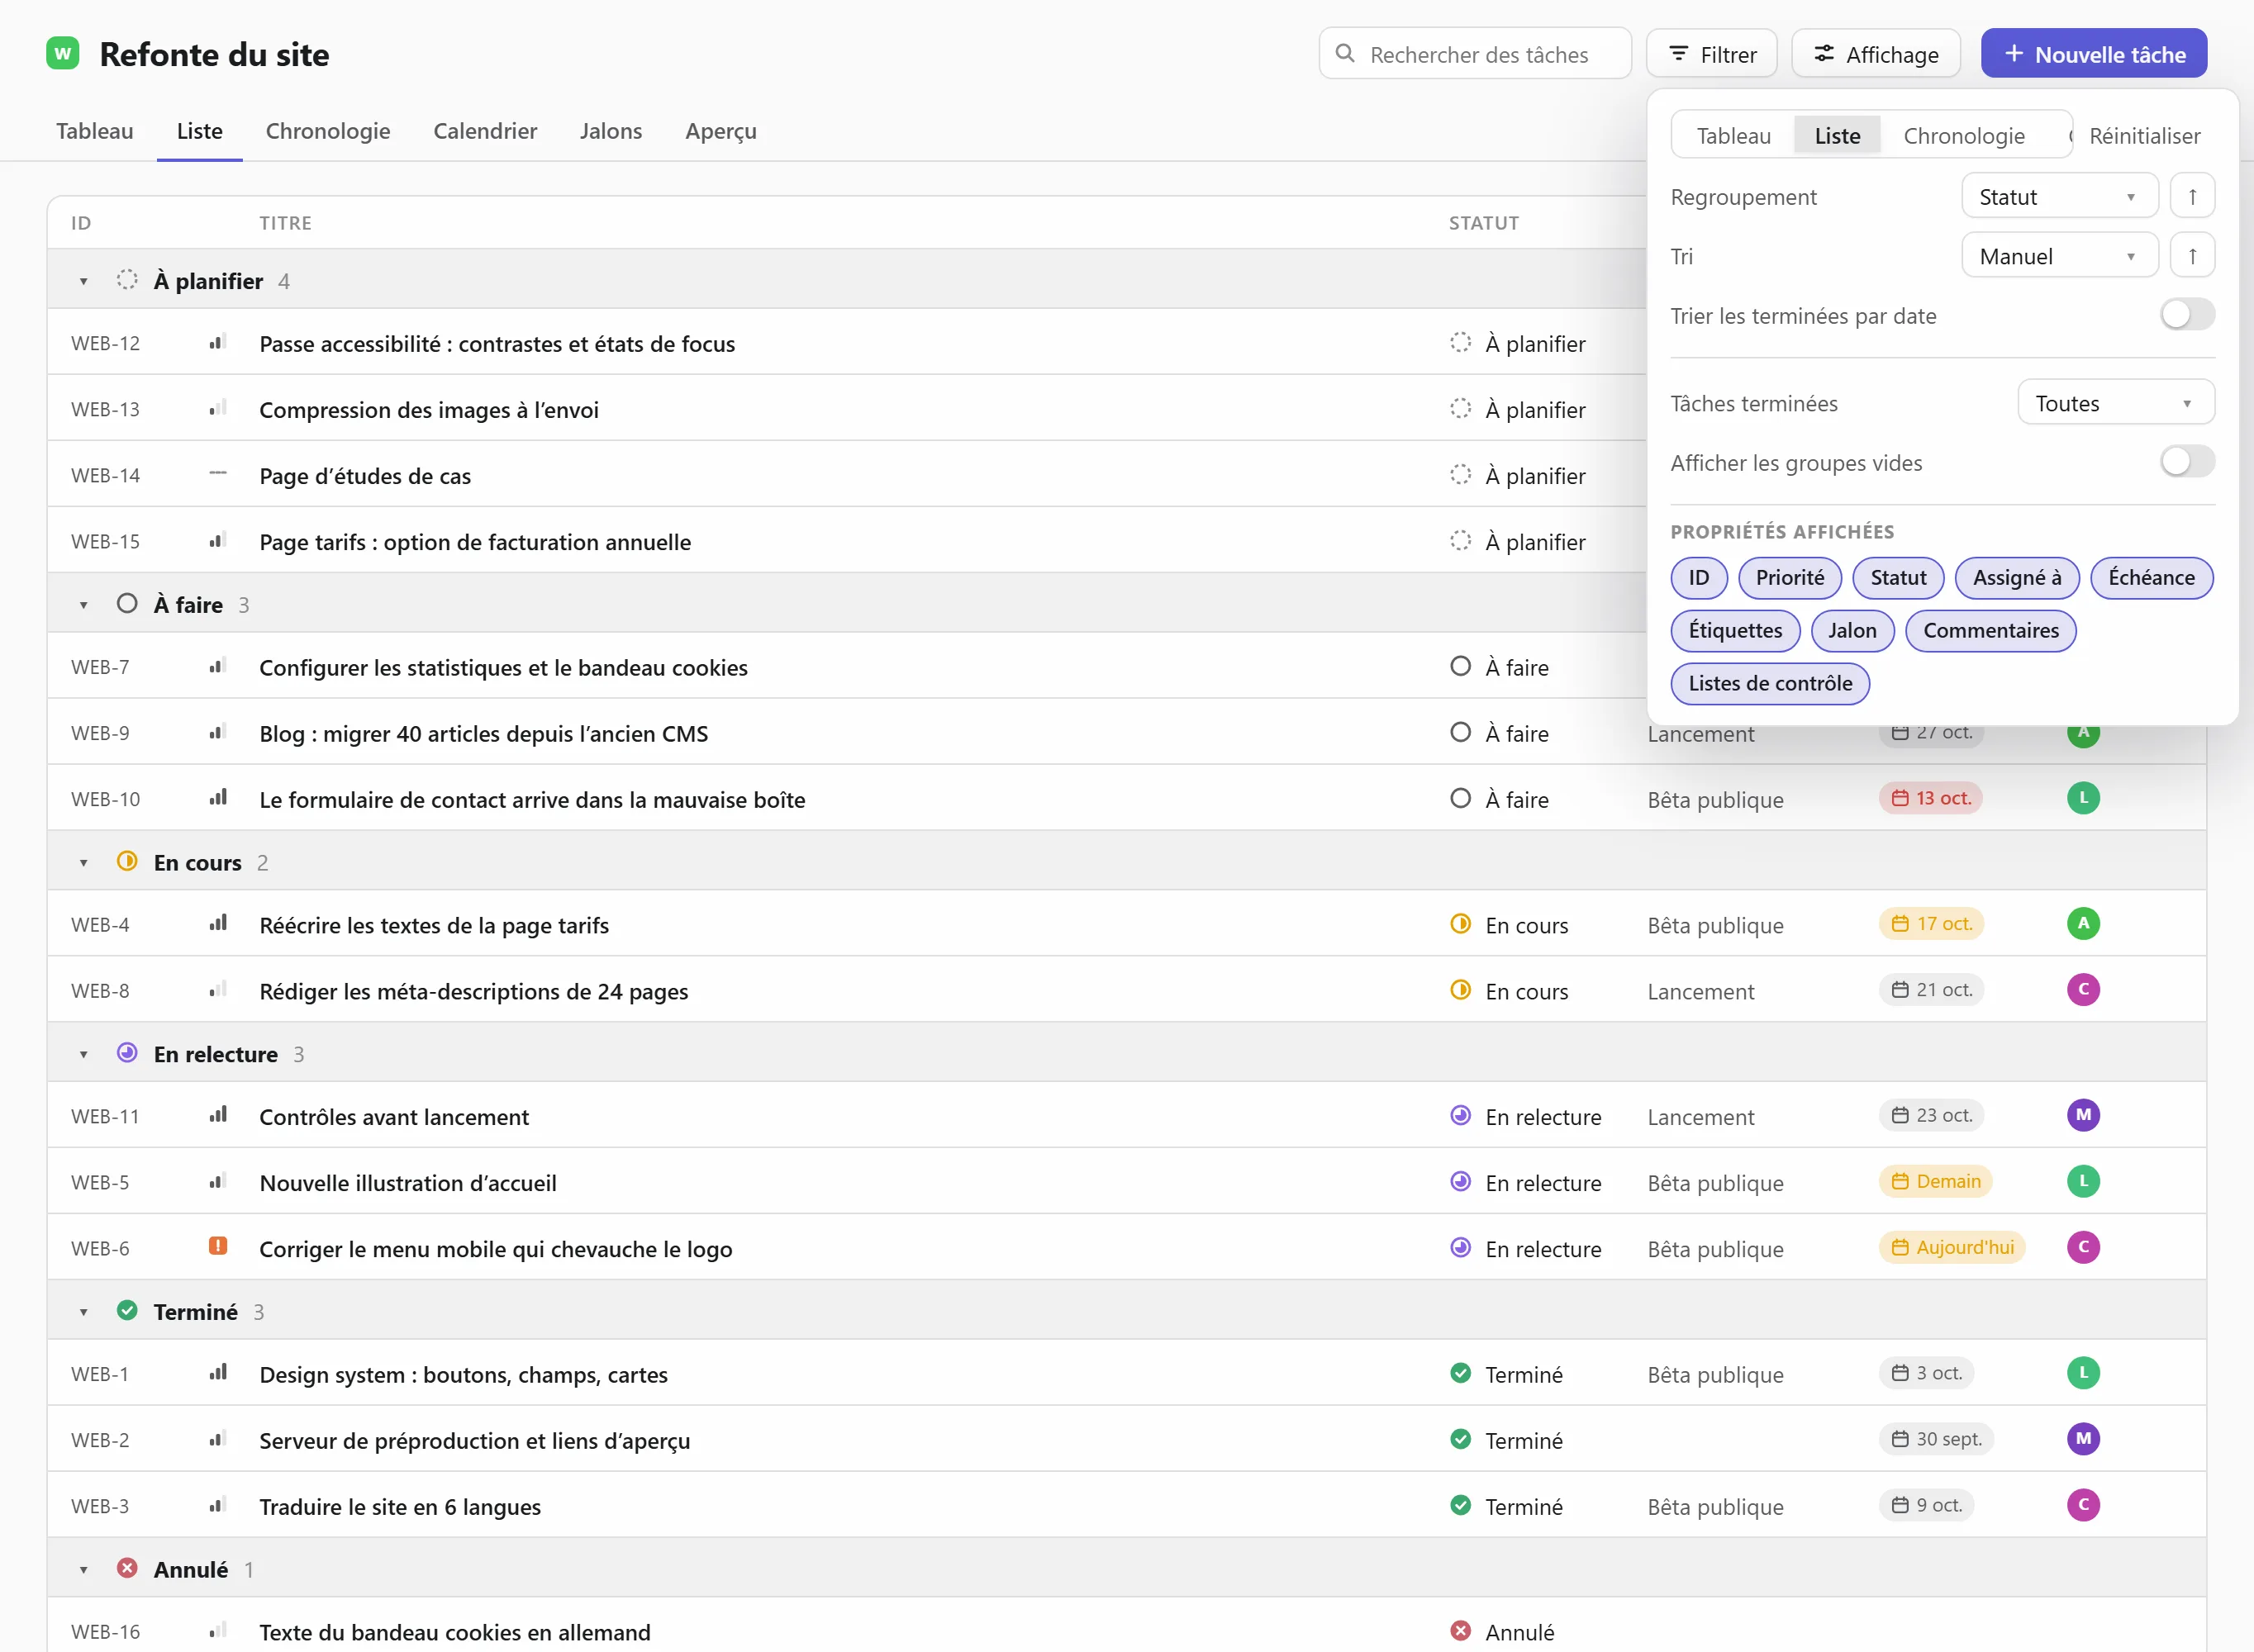Click the Affichage button

tap(1875, 54)
